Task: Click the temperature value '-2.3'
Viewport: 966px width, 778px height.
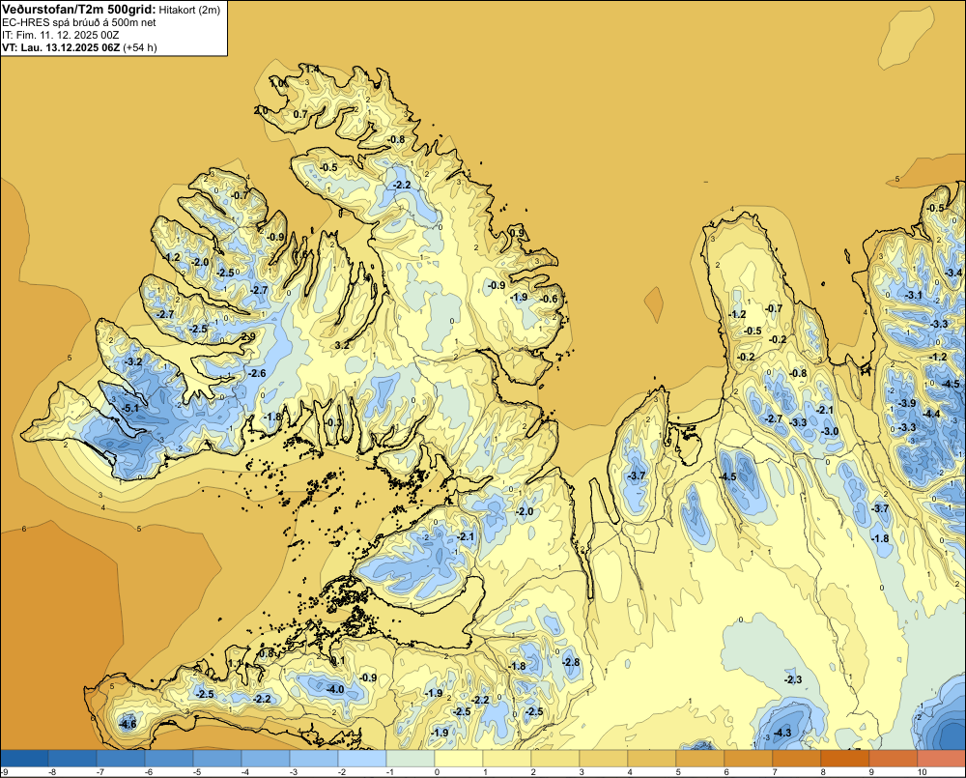Action: [x=793, y=679]
